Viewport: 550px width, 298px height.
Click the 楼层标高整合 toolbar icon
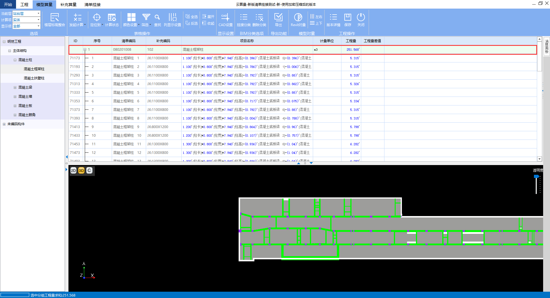(54, 19)
